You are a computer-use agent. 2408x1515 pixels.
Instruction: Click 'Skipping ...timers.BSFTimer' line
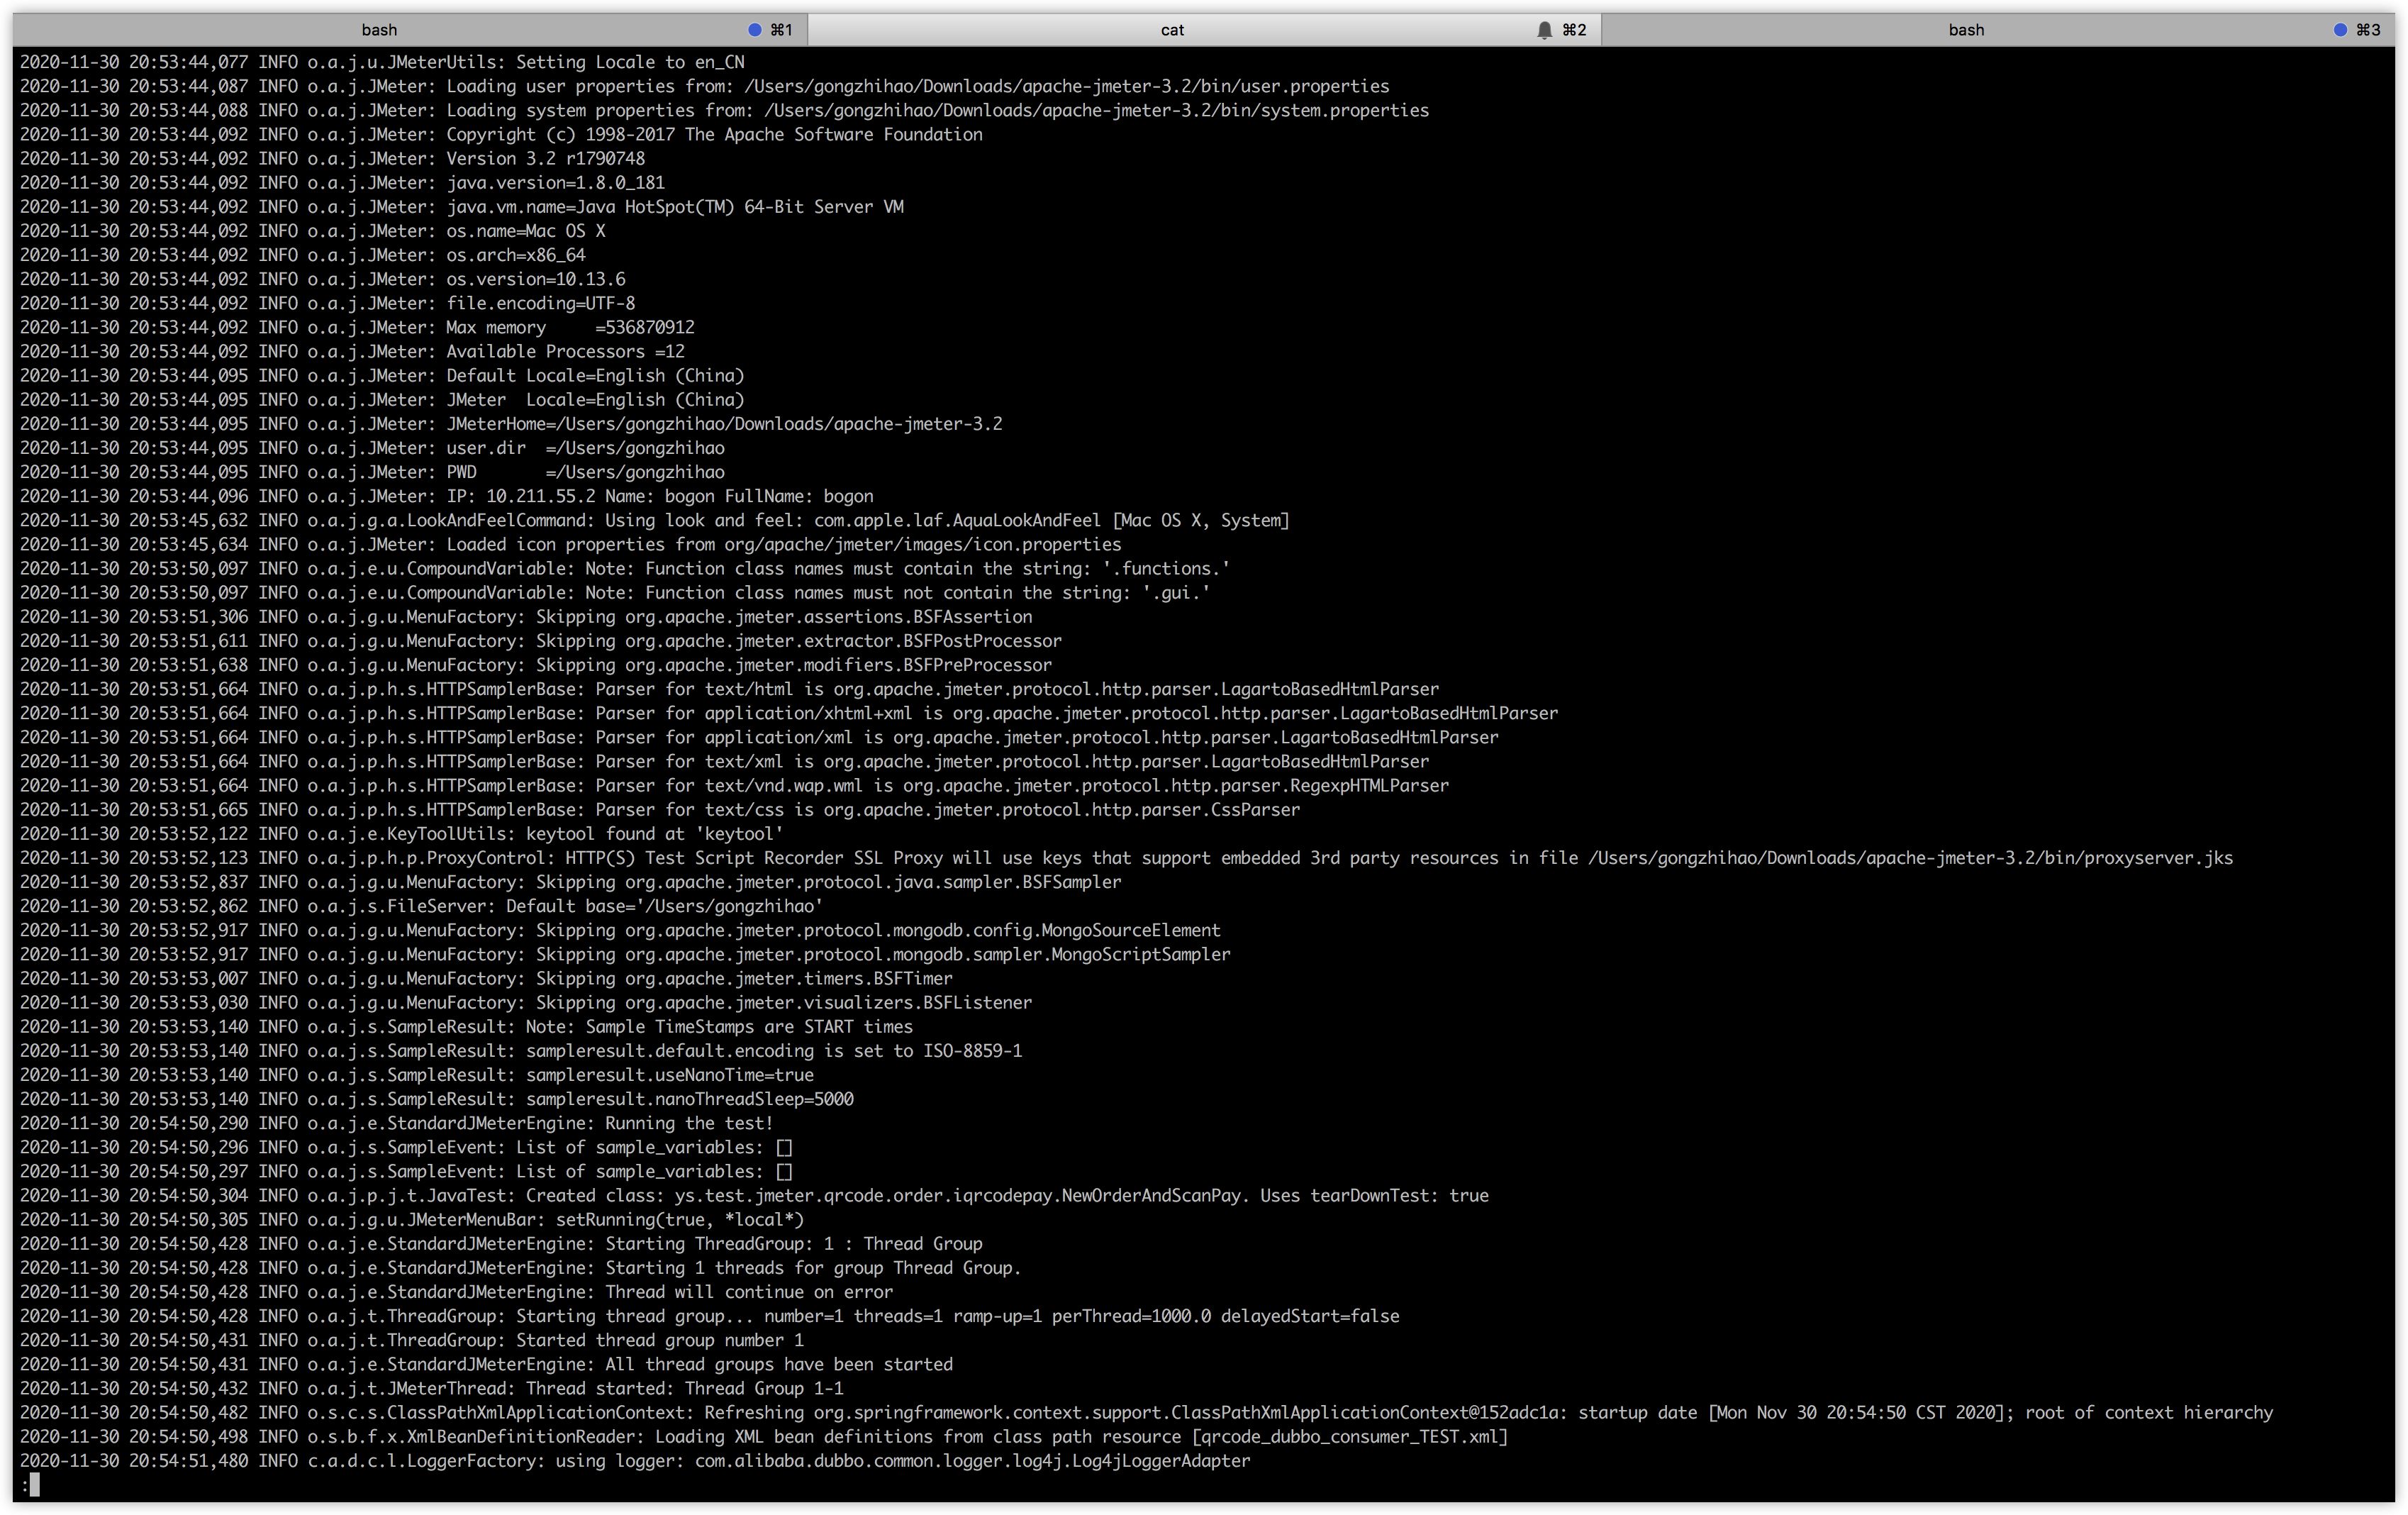[x=486, y=978]
